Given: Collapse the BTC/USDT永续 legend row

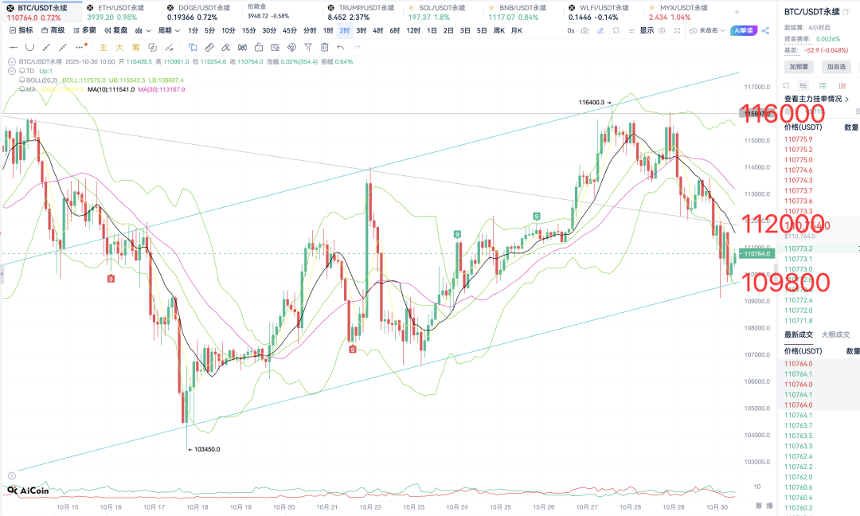Looking at the screenshot, I should point(10,61).
